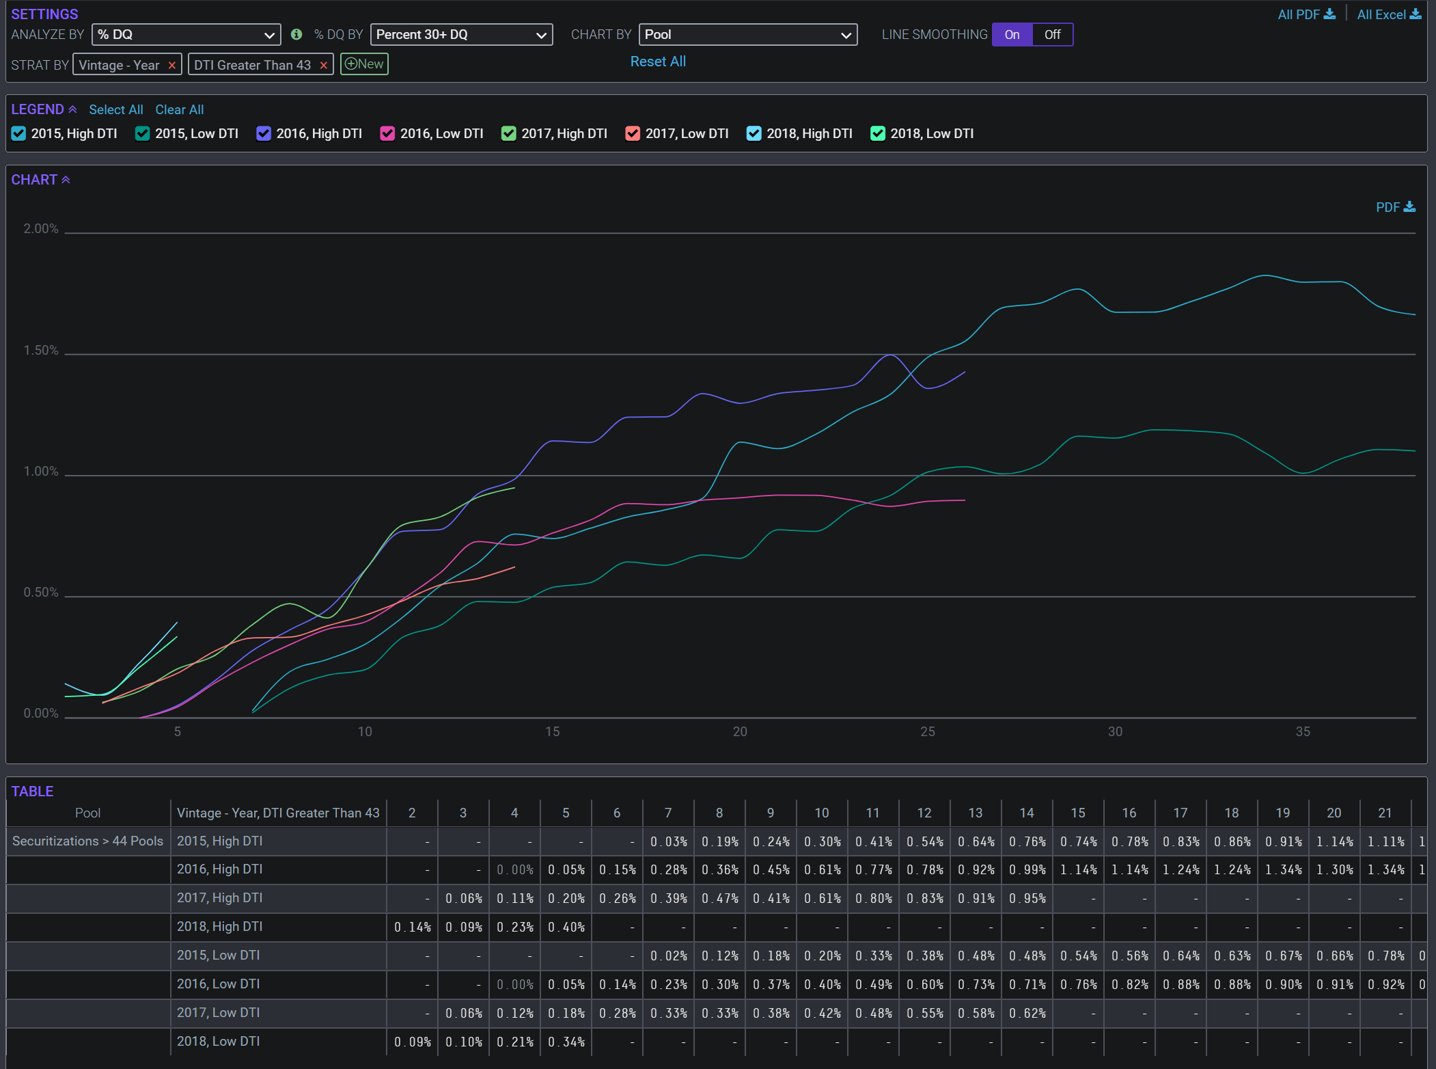Click the Reset All link
Image resolution: width=1436 pixels, height=1069 pixels.
coord(657,62)
